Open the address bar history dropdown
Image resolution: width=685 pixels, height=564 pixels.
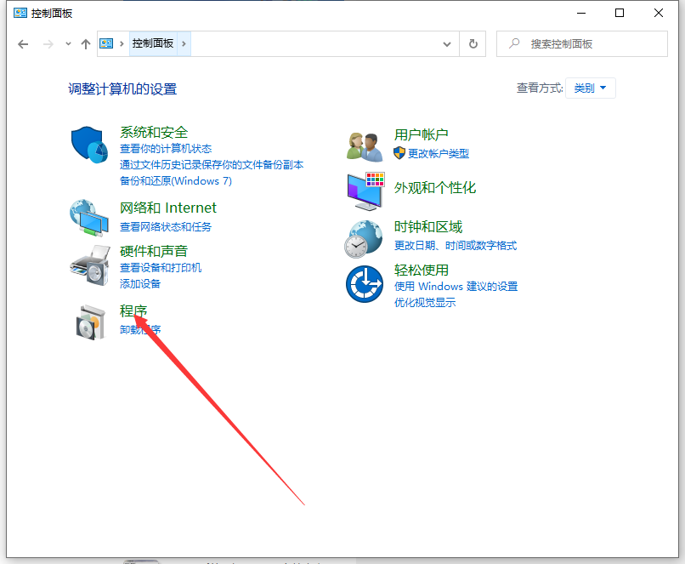click(x=447, y=43)
